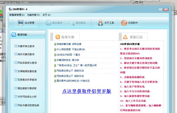This screenshot has width=177, height=113.
Task: Click dropdown arrow in background window right edge
Action: point(175,13)
